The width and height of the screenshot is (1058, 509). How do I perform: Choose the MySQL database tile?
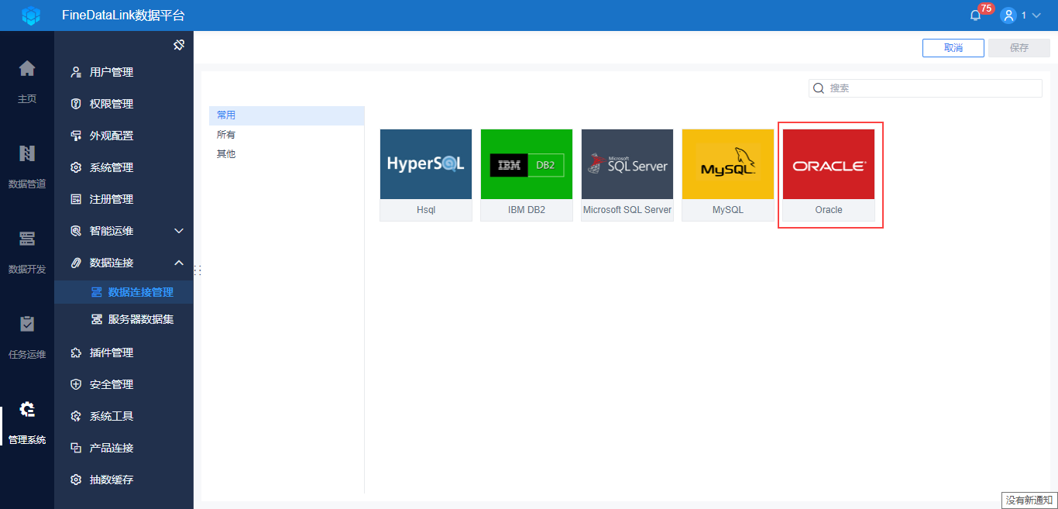pyautogui.click(x=728, y=175)
